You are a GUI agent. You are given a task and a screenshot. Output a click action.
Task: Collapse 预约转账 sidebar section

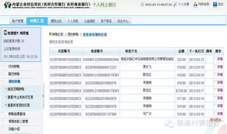point(2,81)
